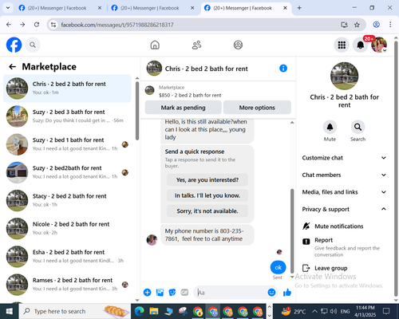Click the Leave group label
This screenshot has width=399, height=319.
pos(331,268)
